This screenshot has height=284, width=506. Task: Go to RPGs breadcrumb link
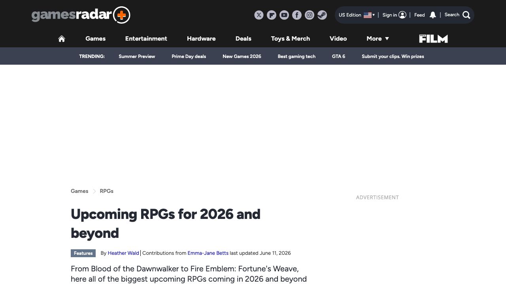pos(107,191)
